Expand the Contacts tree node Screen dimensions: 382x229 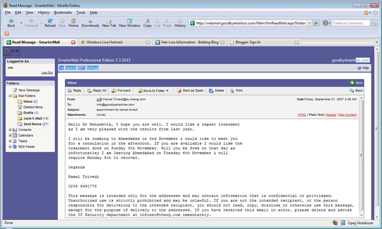point(10,130)
